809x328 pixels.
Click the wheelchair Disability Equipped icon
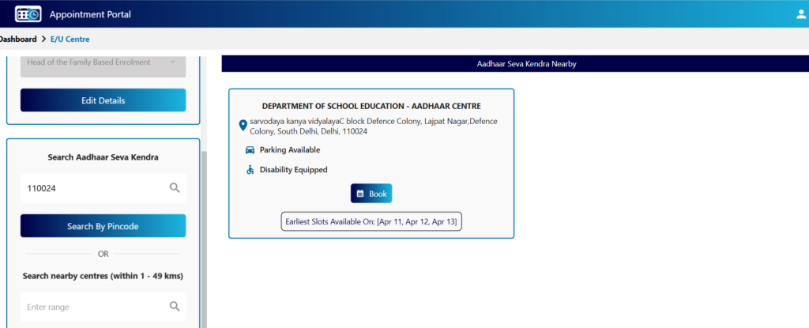(x=250, y=169)
